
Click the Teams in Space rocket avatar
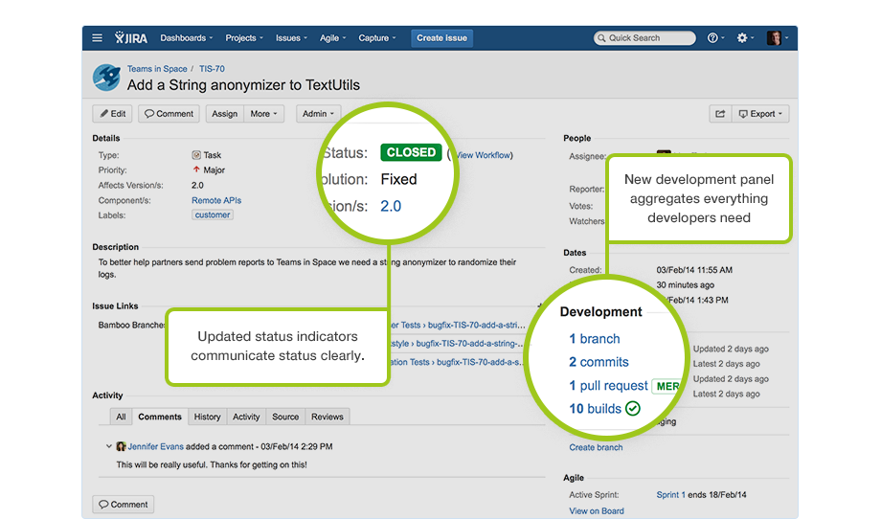point(106,78)
